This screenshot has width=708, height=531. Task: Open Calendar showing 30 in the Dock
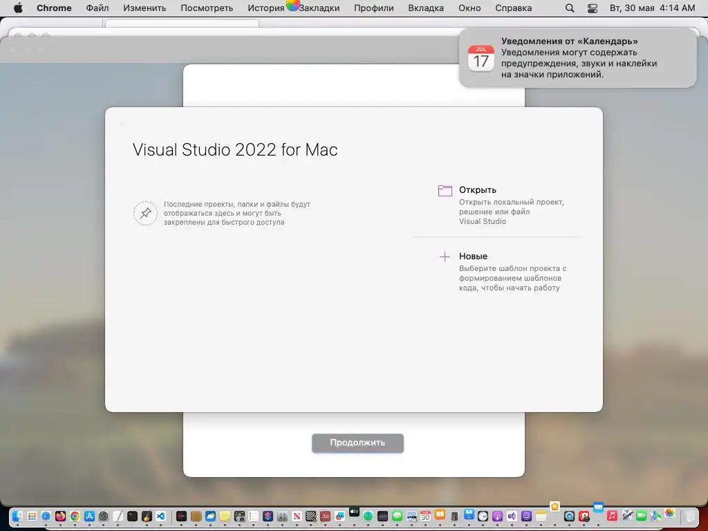pyautogui.click(x=425, y=516)
